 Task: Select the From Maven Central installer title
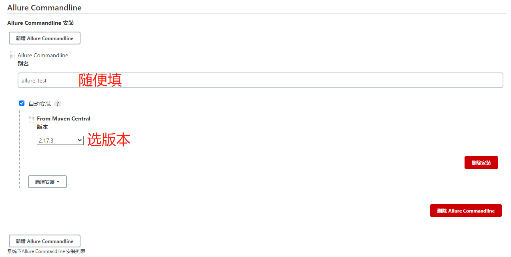click(64, 118)
